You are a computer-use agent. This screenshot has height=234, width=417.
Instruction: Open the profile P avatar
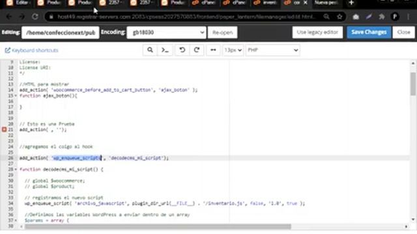click(x=395, y=17)
